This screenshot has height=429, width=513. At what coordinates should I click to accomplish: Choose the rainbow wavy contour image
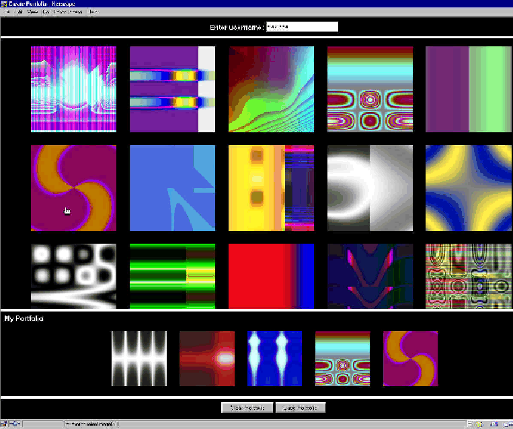270,89
